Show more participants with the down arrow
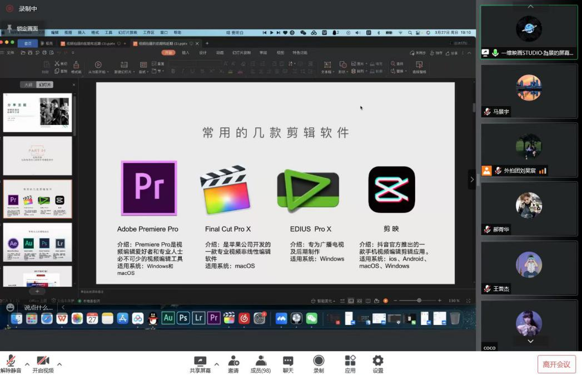Image resolution: width=582 pixels, height=375 pixels. [x=530, y=341]
